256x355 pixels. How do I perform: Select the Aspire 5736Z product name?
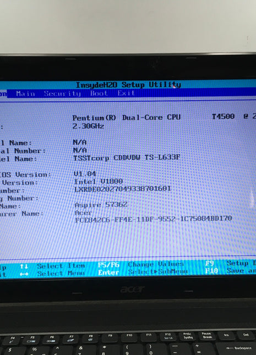pyautogui.click(x=101, y=205)
